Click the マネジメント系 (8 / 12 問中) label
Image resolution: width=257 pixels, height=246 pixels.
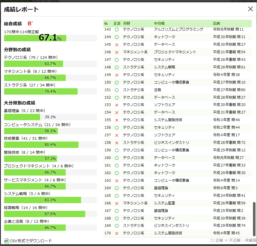(31, 71)
